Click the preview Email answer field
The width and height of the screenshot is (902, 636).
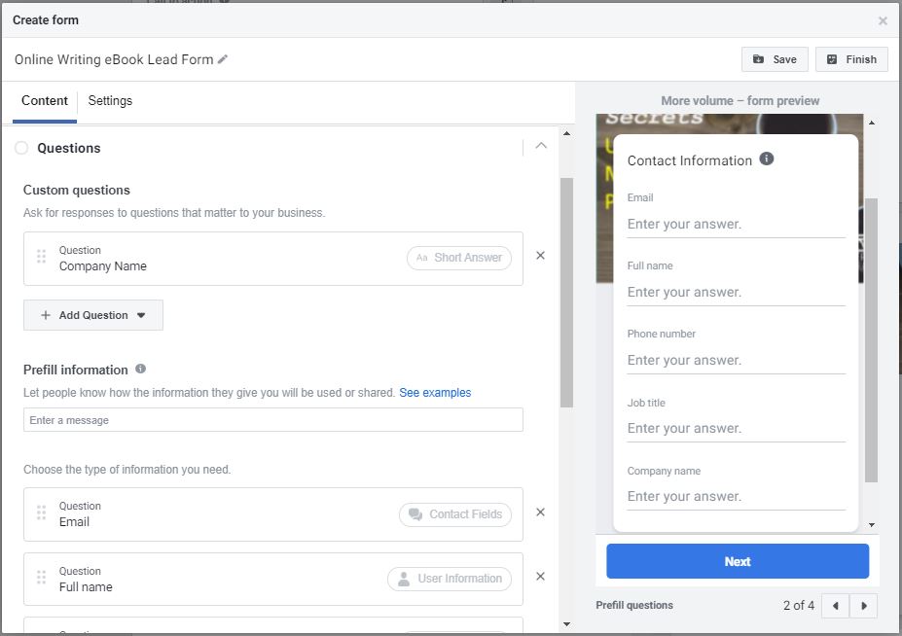pyautogui.click(x=736, y=225)
